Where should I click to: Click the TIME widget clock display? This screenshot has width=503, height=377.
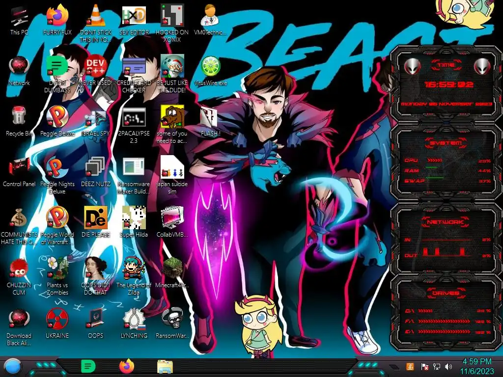[x=449, y=84]
